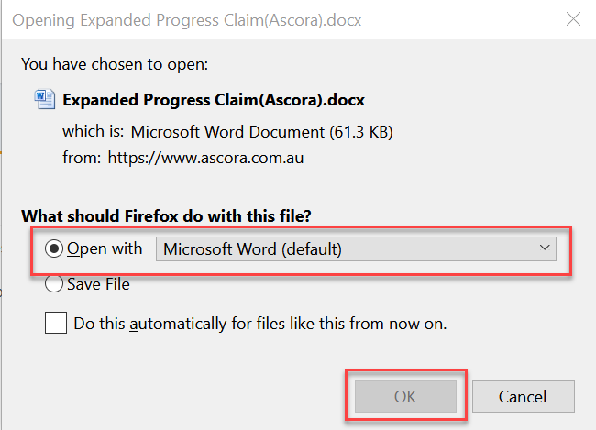Click the Save File label text
This screenshot has width=596, height=430.
pos(98,284)
